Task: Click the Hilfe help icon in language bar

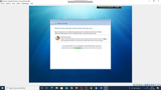Action: point(115,7)
